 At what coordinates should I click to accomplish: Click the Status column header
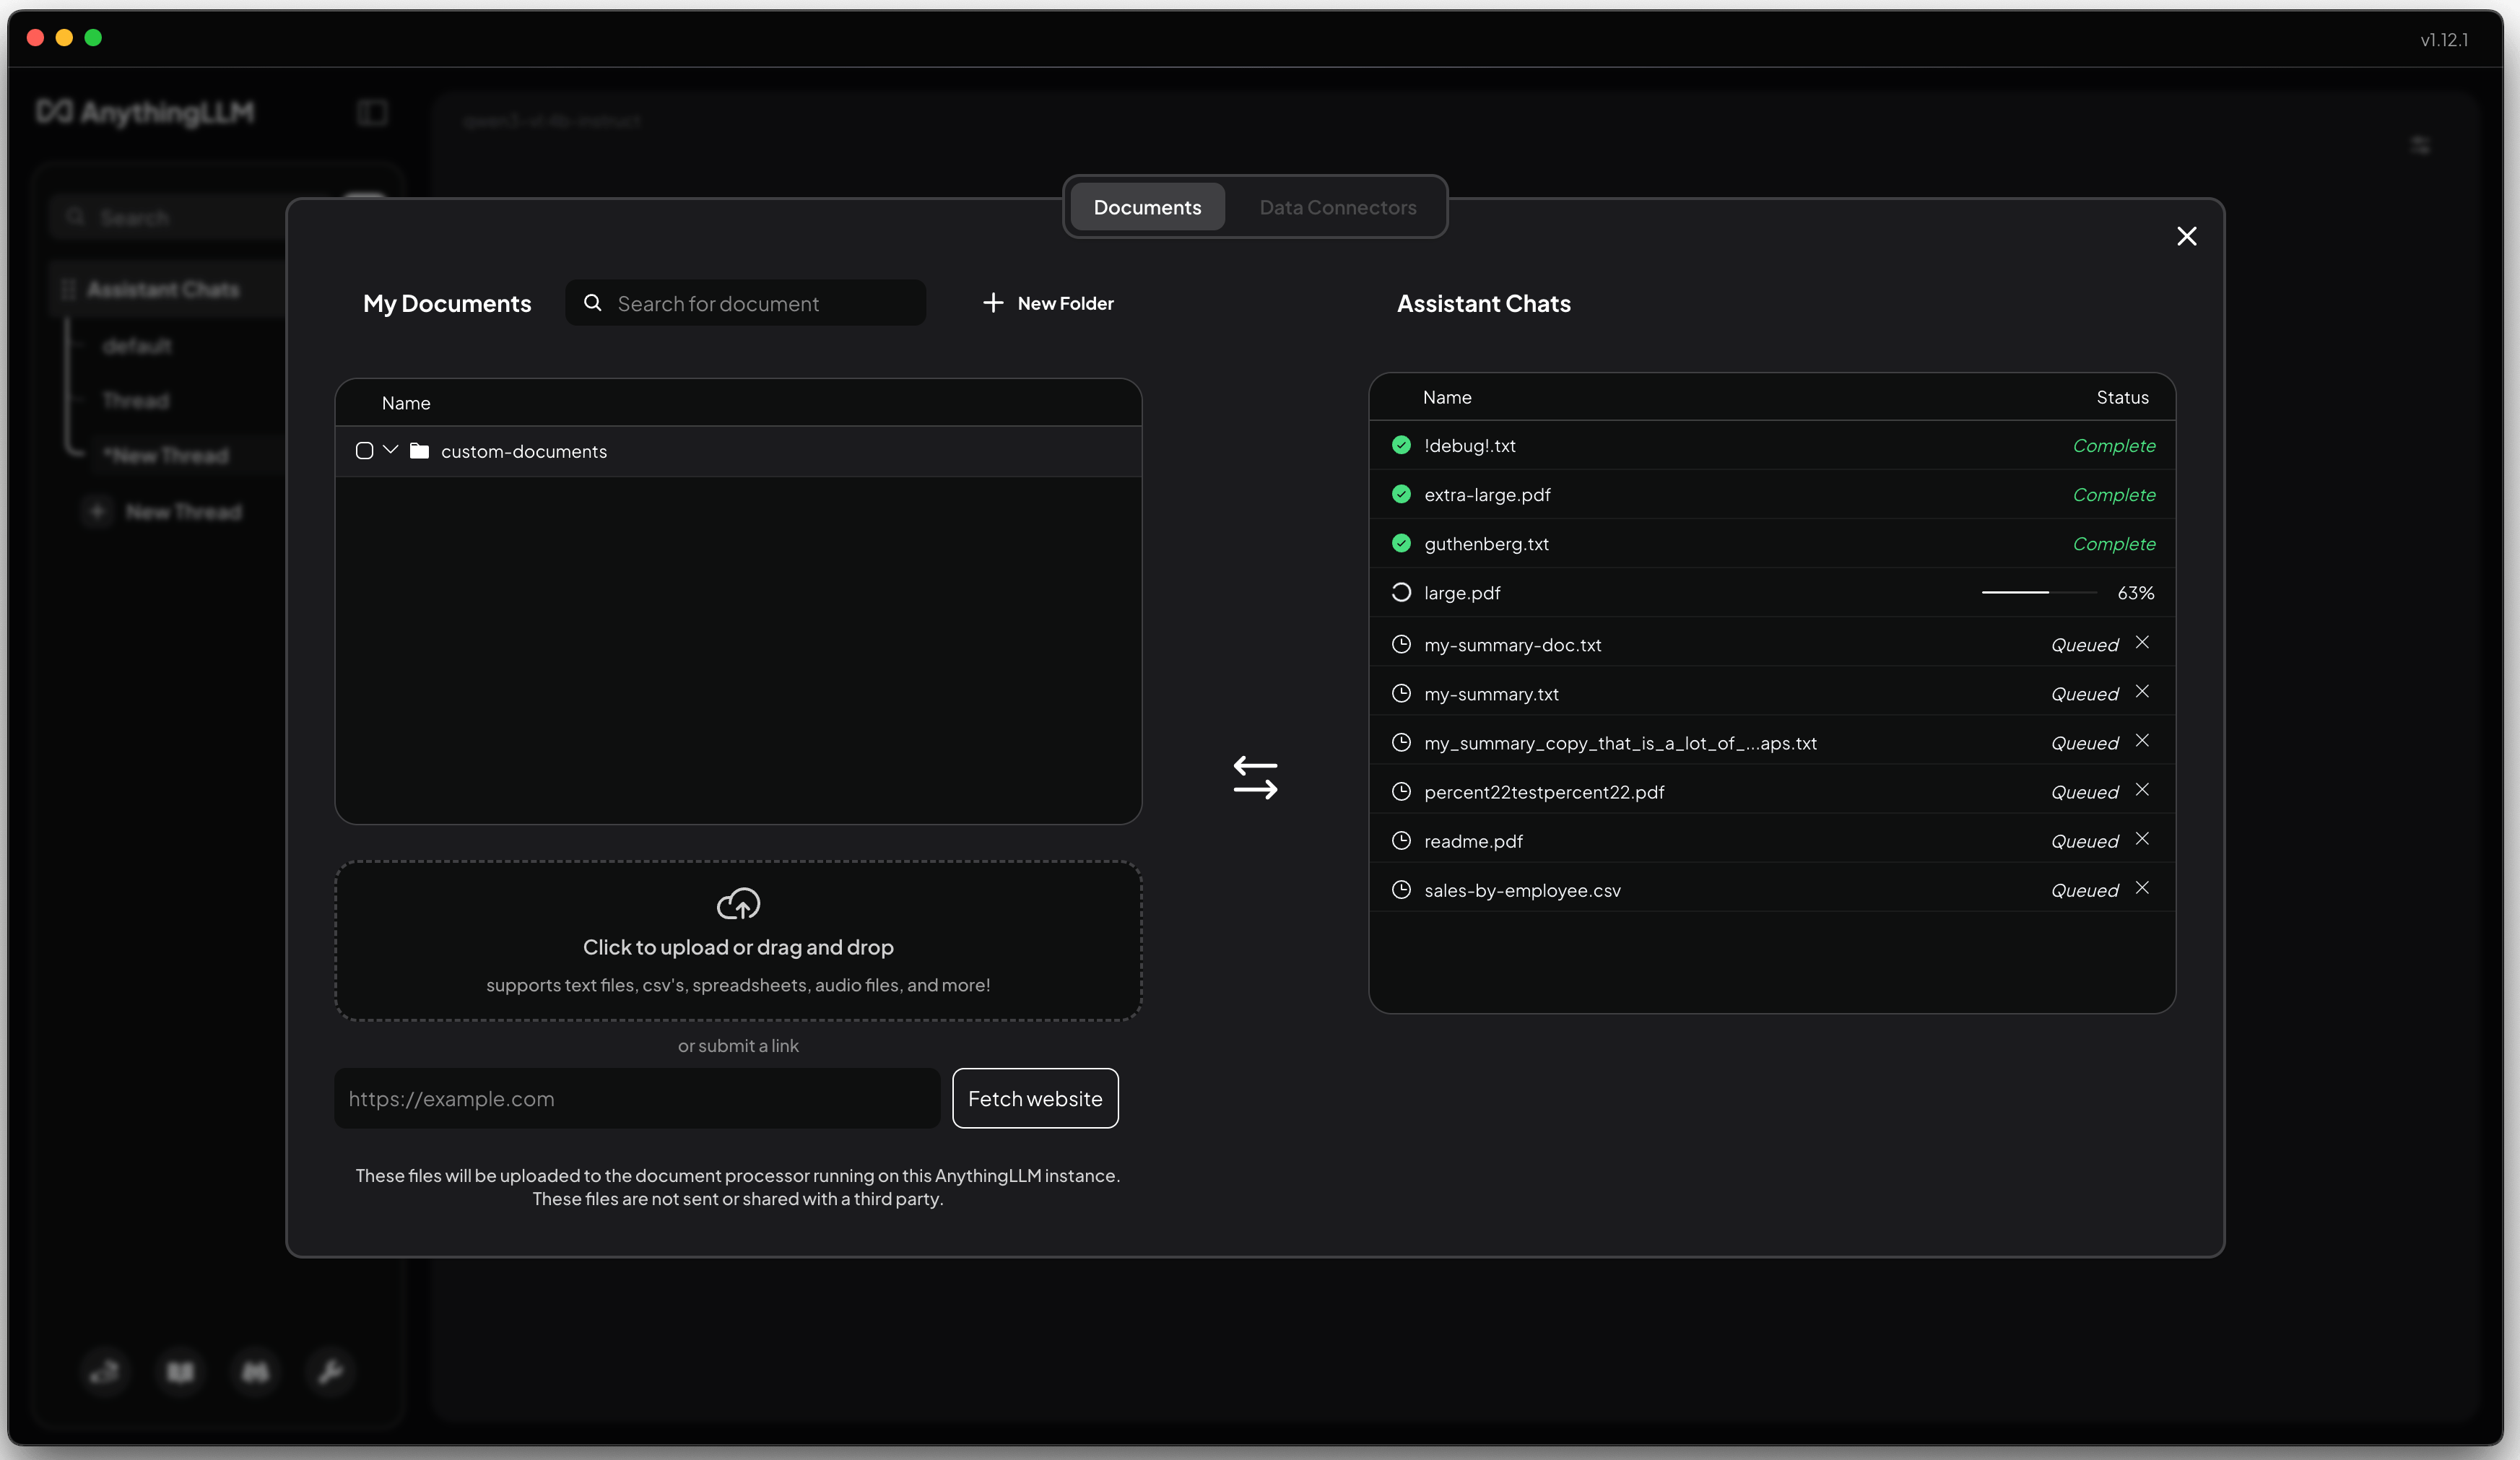tap(2122, 397)
